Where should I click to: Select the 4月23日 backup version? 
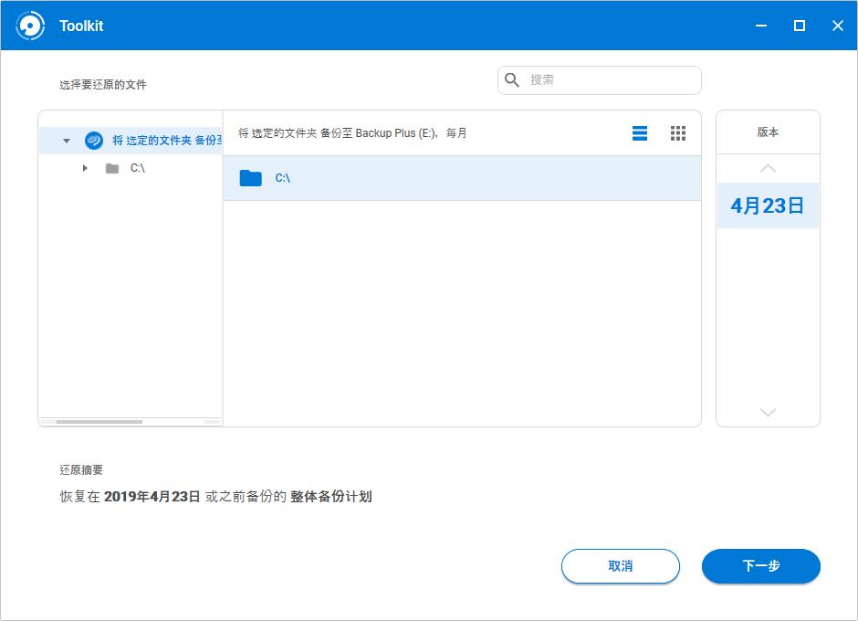click(x=768, y=205)
